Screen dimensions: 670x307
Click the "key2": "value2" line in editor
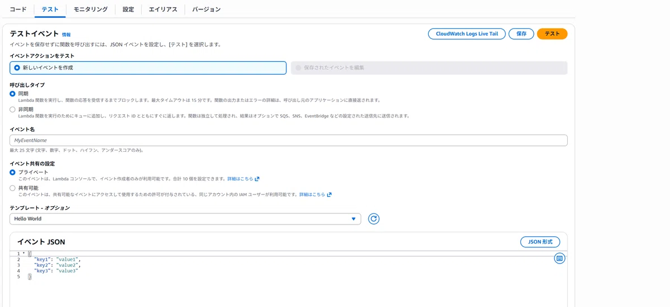coord(58,265)
